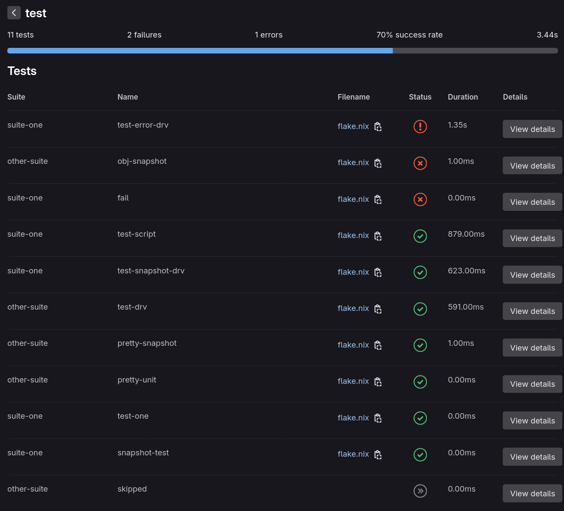Screen dimensions: 564x511
Task: Copy the flake.nix filename for obj-snapshot
Action: point(378,163)
